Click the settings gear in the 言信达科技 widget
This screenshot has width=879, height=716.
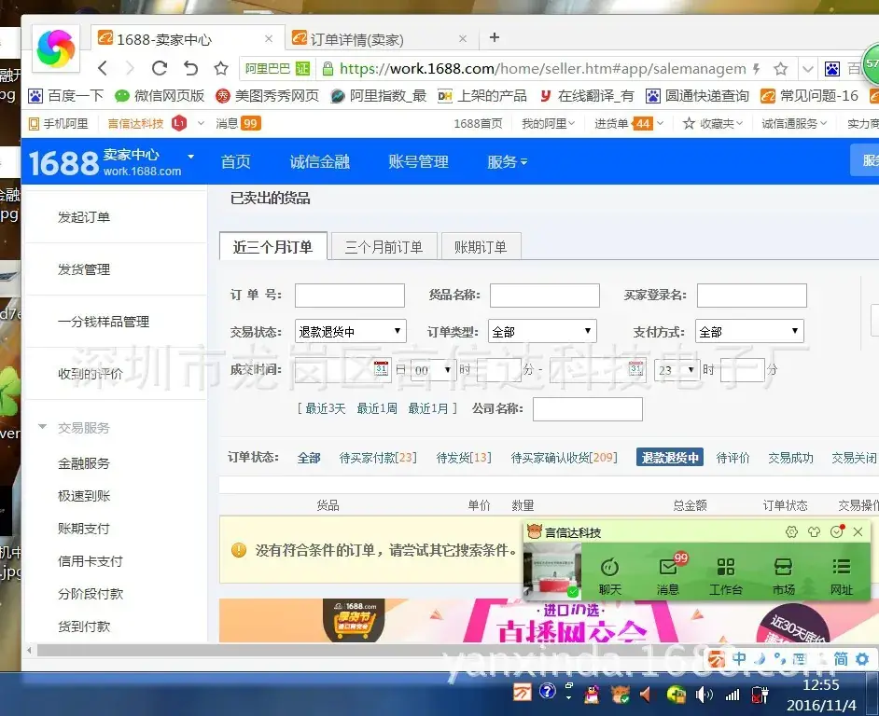791,531
